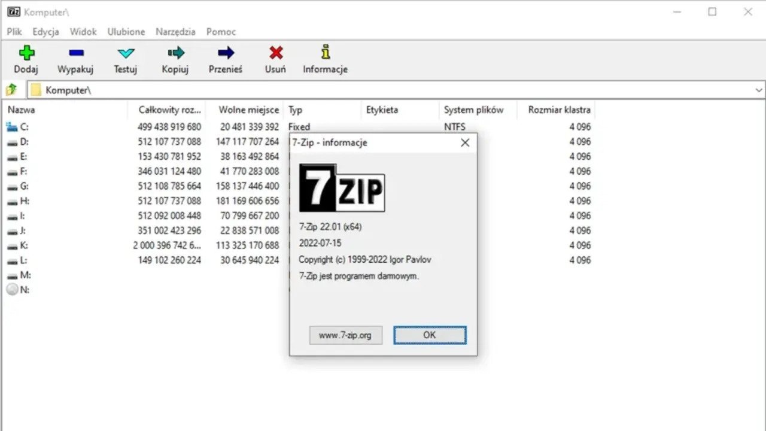Click total size 2 000 396 742 6...

click(x=168, y=245)
